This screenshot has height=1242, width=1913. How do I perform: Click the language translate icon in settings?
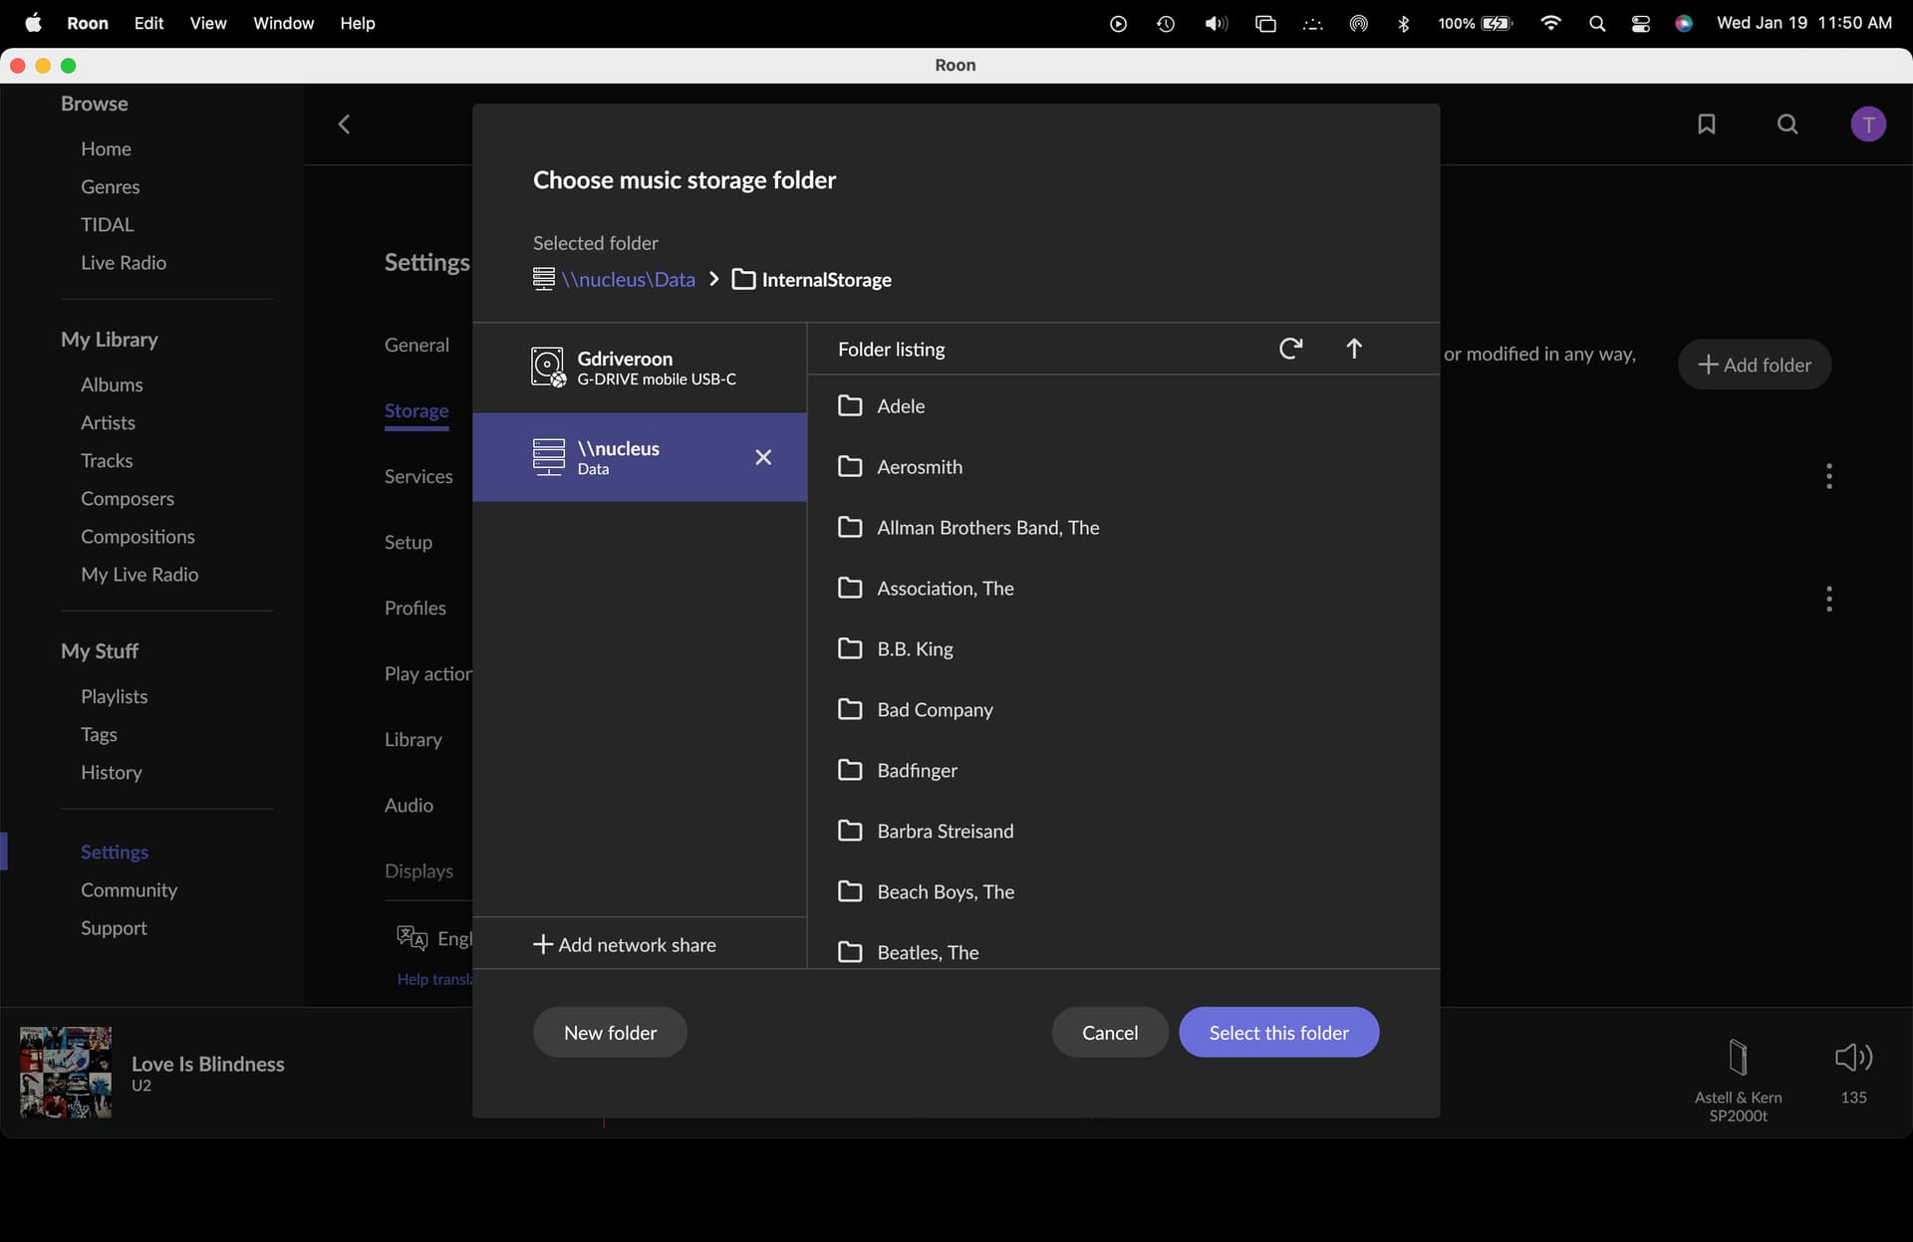411,938
